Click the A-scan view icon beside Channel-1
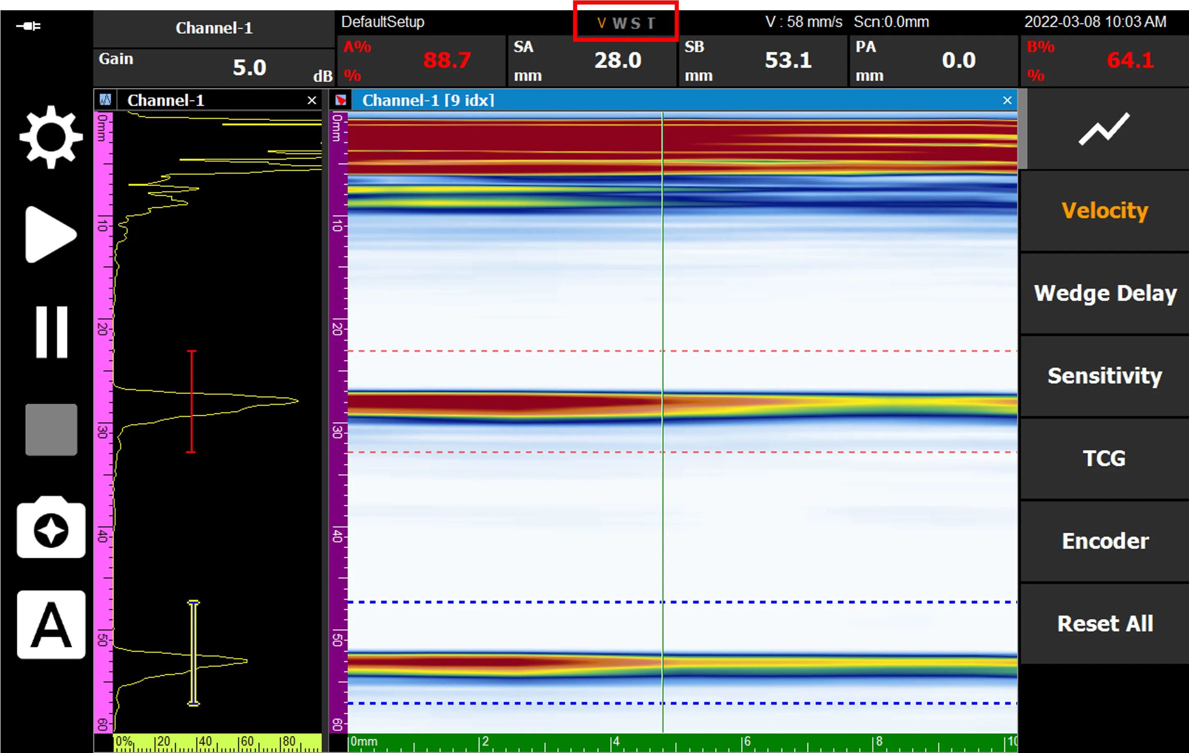Image resolution: width=1189 pixels, height=753 pixels. tap(105, 100)
